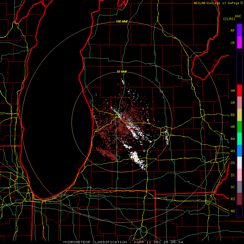Click the GC legend label
The height and width of the screenshot is (244, 244).
233,187
